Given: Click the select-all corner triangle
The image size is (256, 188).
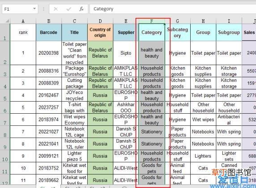Looking at the screenshot, I should click(x=7, y=21).
